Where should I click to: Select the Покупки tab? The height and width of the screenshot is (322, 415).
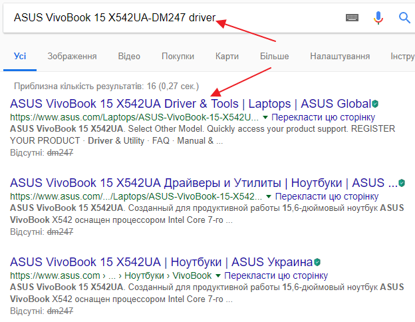coord(178,57)
